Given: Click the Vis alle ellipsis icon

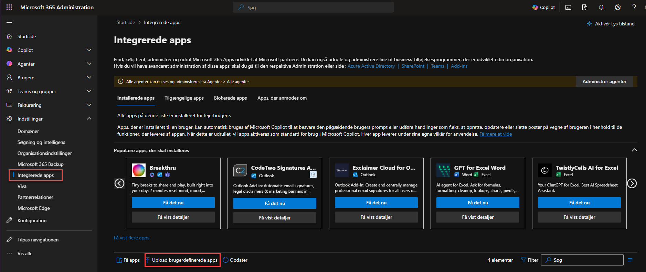Looking at the screenshot, I should coord(9,253).
